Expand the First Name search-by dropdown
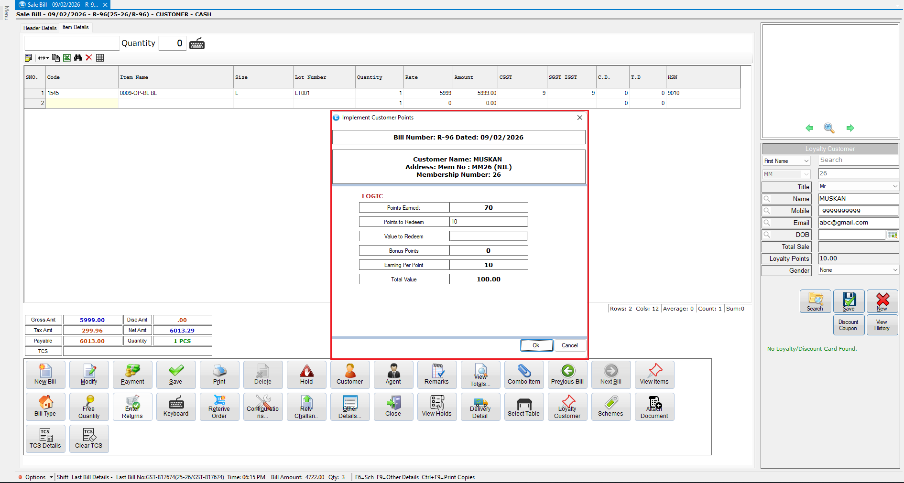Image resolution: width=904 pixels, height=483 pixels. [806, 161]
